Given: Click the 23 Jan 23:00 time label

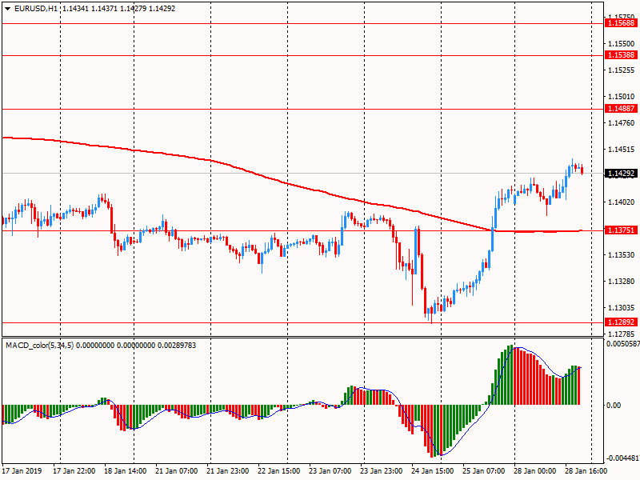Looking at the screenshot, I should [382, 470].
